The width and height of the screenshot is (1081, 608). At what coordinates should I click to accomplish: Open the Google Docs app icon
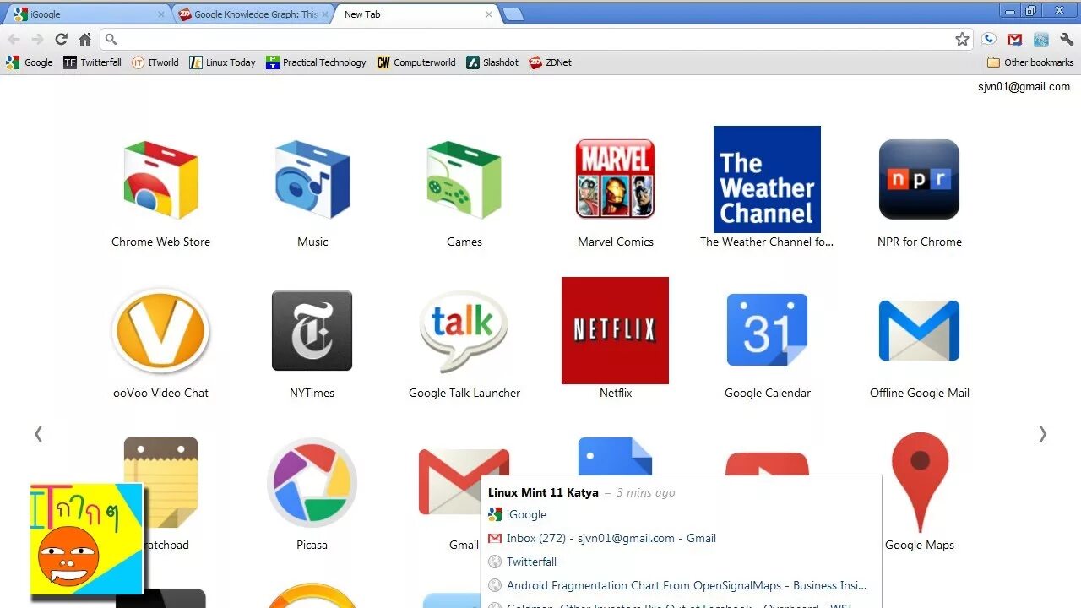click(615, 456)
